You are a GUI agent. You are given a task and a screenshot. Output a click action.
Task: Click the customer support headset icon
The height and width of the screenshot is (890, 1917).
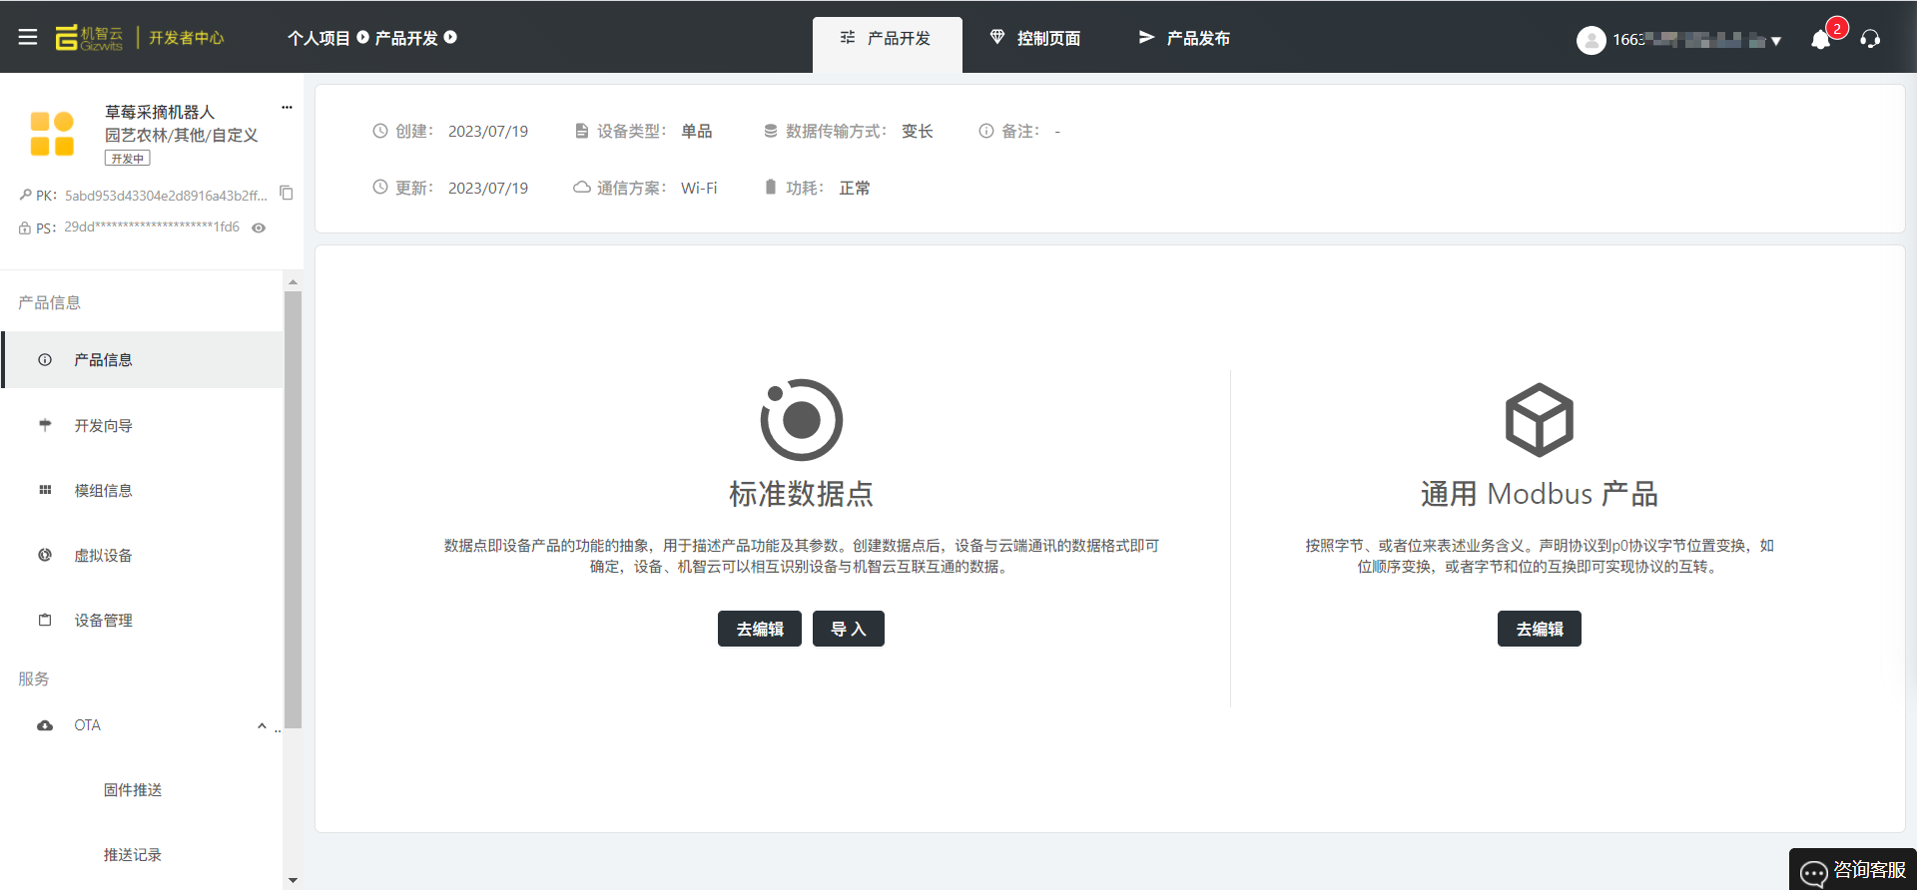tap(1870, 39)
